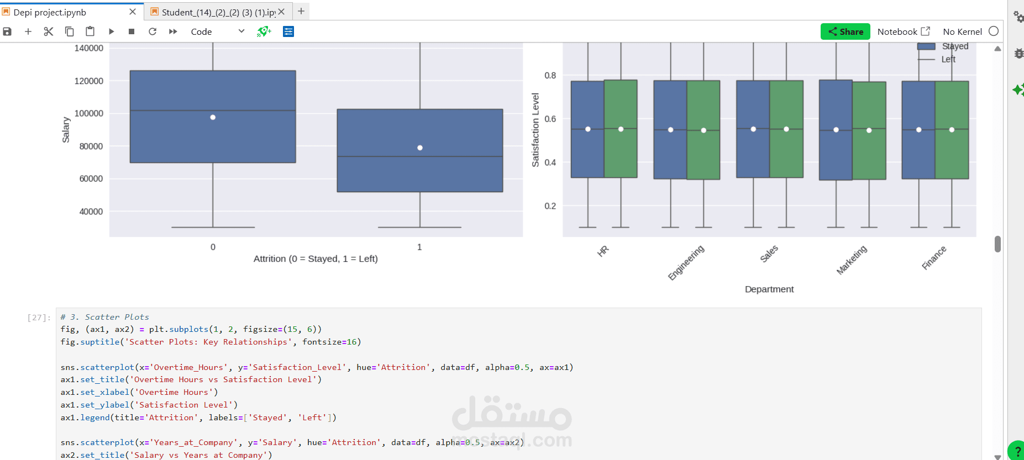
Task: Copy the selected cell
Action: coord(69,31)
